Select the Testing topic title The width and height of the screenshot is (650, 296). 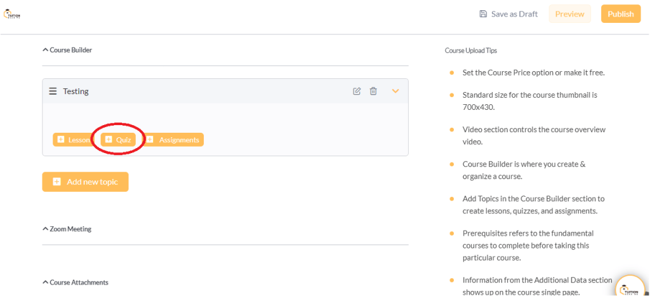76,91
